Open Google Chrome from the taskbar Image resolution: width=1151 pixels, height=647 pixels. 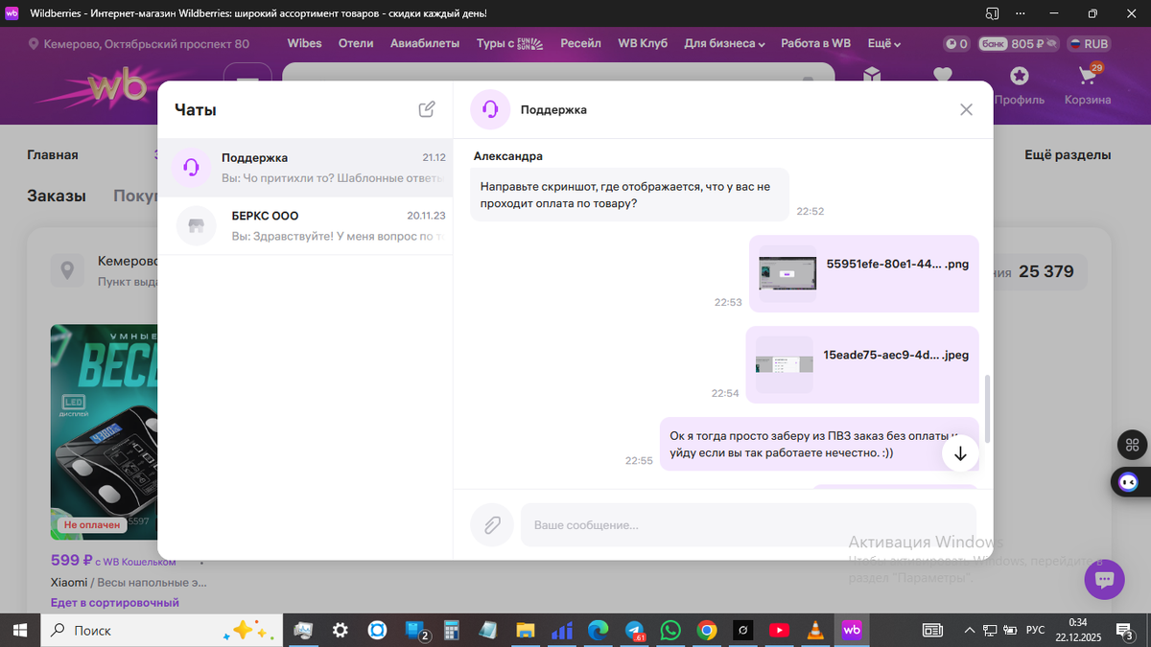click(707, 630)
